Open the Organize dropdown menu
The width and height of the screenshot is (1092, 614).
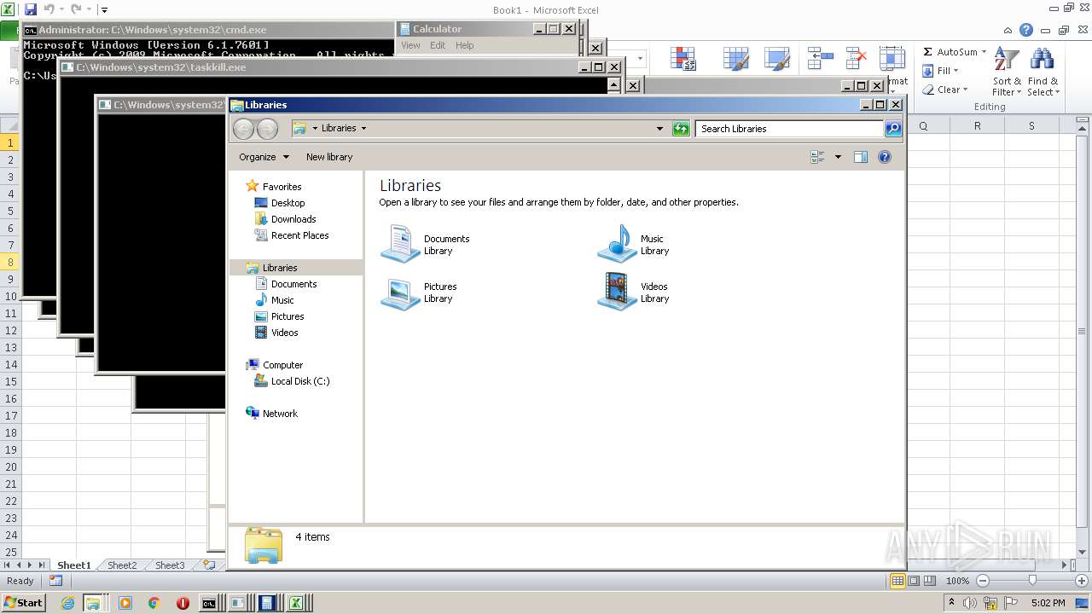264,157
